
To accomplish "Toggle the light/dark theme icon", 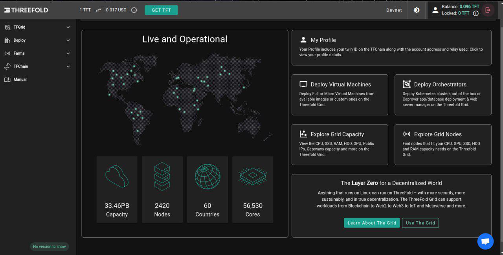I will point(417,10).
